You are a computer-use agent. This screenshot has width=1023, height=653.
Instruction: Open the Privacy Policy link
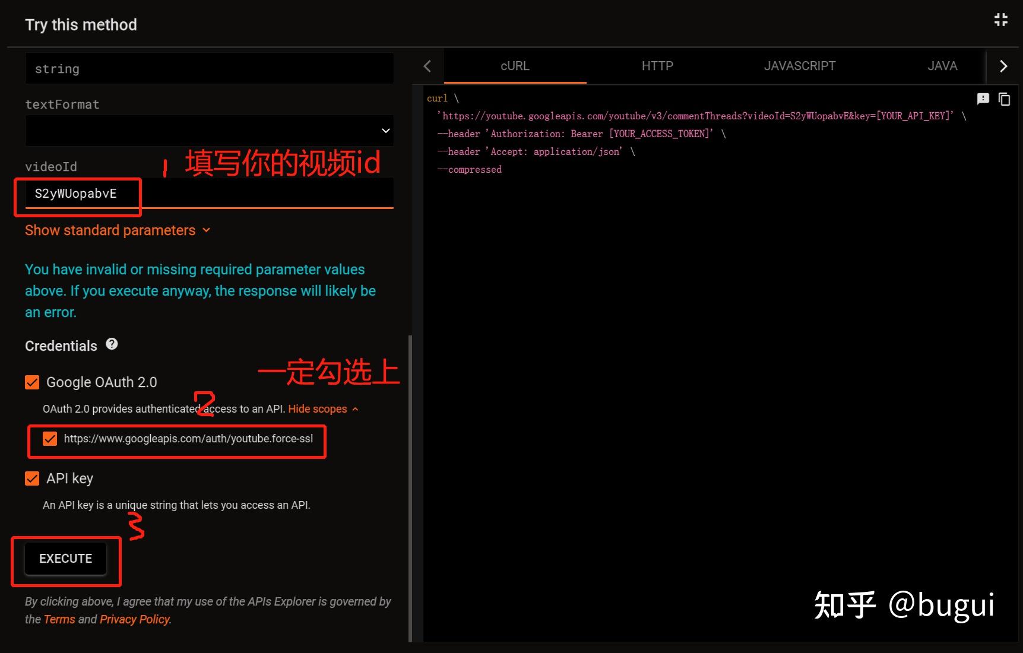click(x=135, y=619)
